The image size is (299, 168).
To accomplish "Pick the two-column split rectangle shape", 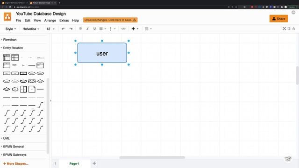I will point(23,89).
